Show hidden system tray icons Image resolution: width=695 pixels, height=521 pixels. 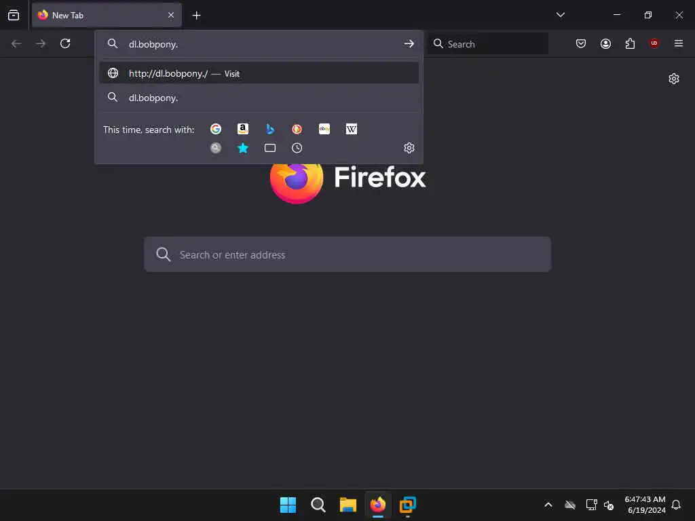[548, 505]
